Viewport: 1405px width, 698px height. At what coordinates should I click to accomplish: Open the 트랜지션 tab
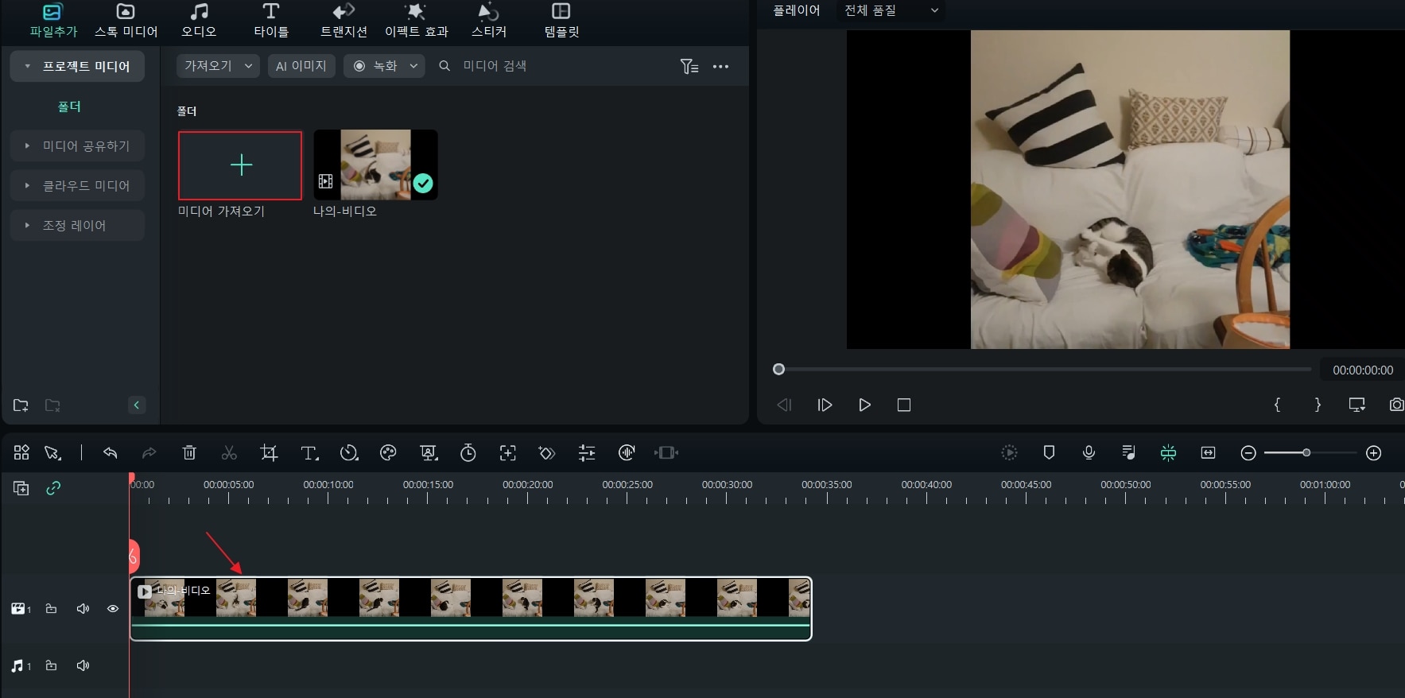(343, 21)
